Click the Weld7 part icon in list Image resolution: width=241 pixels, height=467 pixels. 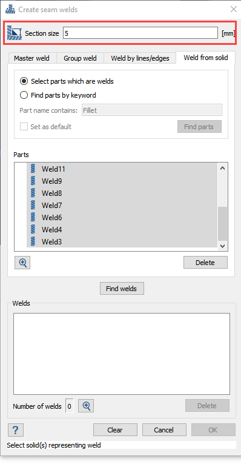33,205
